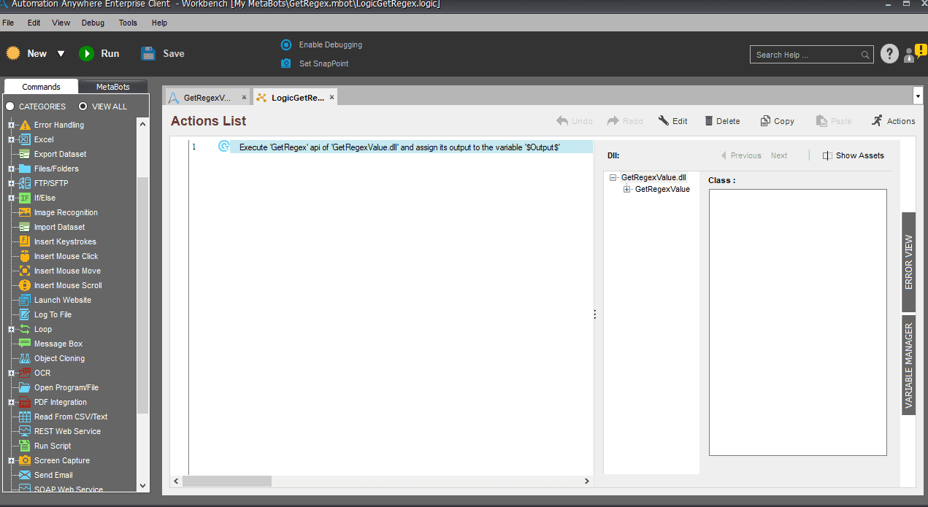
Task: Click the Export Dataset icon
Action: pyautogui.click(x=25, y=154)
